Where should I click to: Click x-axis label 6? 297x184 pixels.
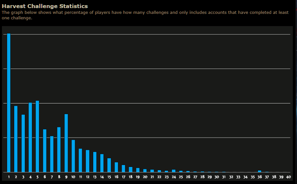click(x=45, y=177)
